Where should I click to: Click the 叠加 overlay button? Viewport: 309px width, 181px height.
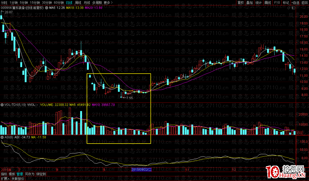pyautogui.click(x=250, y=3)
